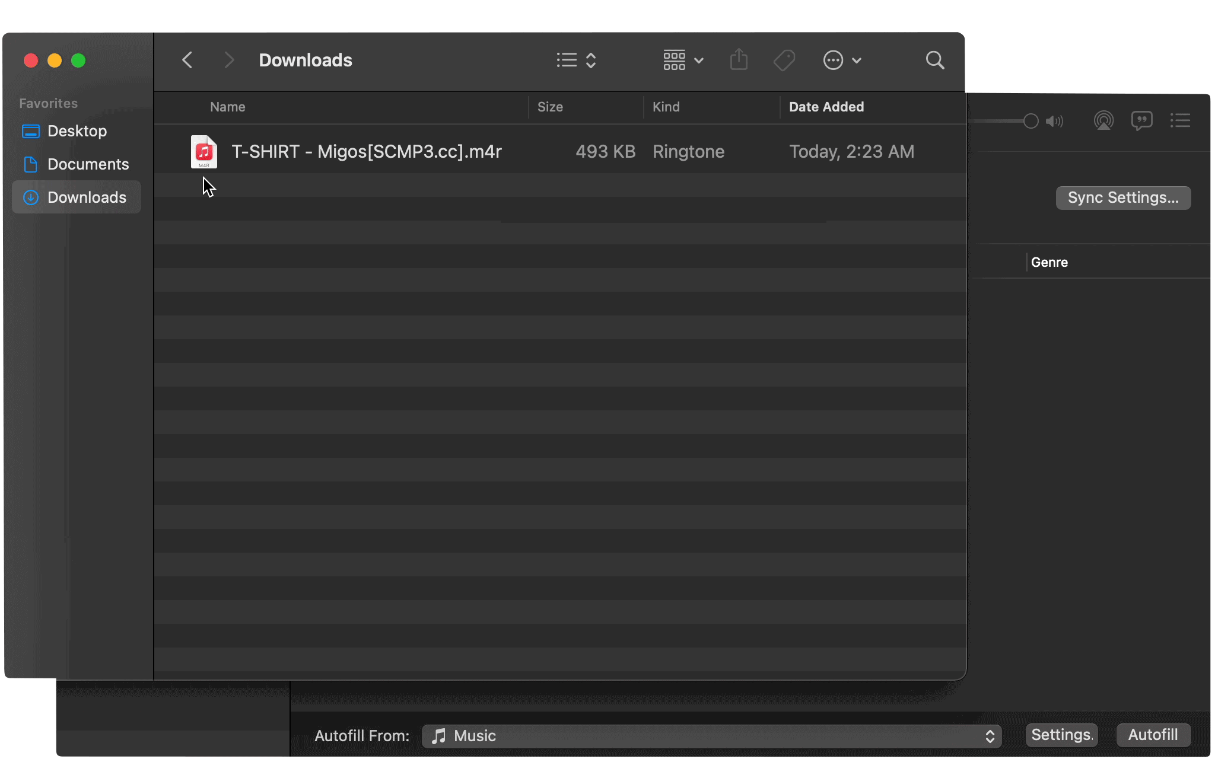
Task: Switch Finder to list view options
Action: coord(576,60)
